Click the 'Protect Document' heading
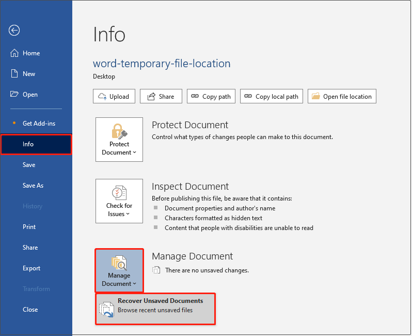This screenshot has height=336, width=412. point(190,125)
